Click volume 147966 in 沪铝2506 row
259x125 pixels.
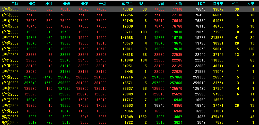point(127,38)
